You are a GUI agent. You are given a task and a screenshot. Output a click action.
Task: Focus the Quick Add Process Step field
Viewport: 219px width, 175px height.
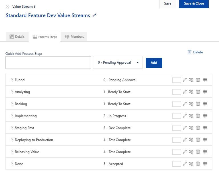pyautogui.click(x=48, y=63)
